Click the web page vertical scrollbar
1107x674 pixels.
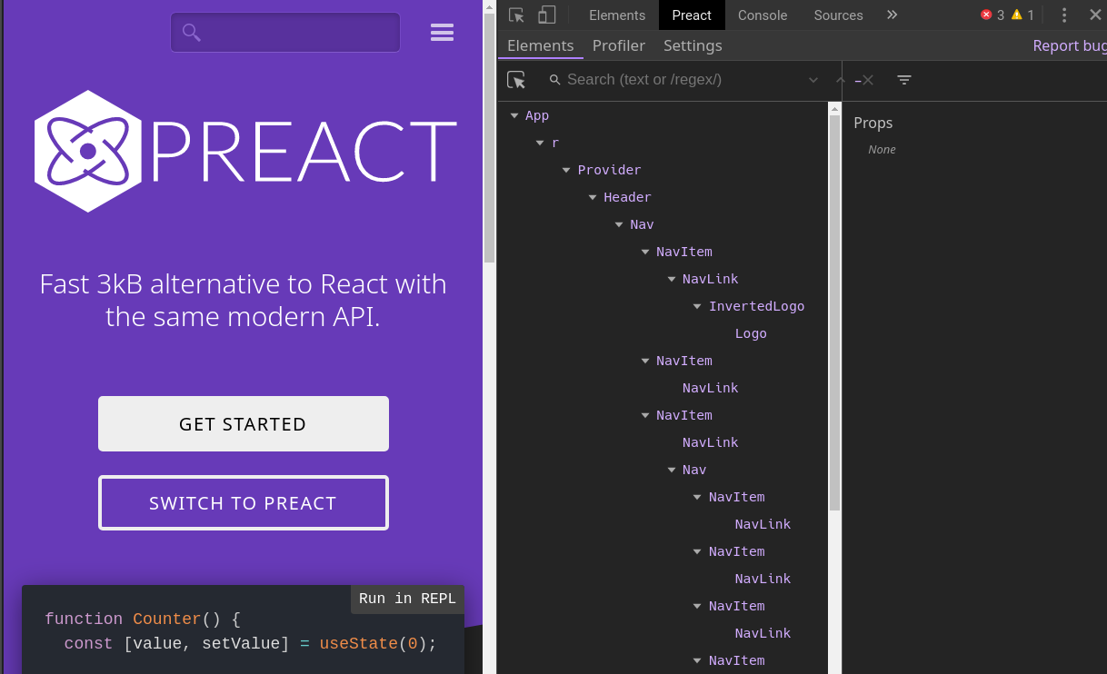(x=489, y=136)
